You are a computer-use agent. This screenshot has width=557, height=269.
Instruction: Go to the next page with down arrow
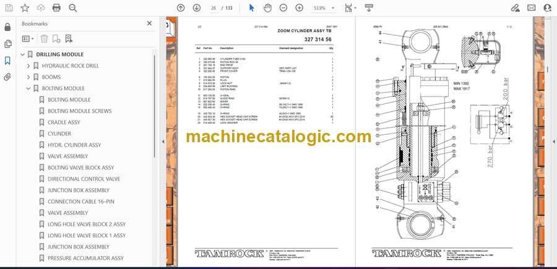(x=197, y=8)
